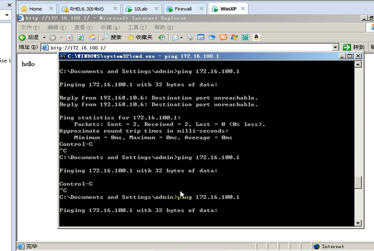Open the left sidebar dropdown arrow
Image resolution: width=374 pixels, height=251 pixels.
[x=7, y=15]
